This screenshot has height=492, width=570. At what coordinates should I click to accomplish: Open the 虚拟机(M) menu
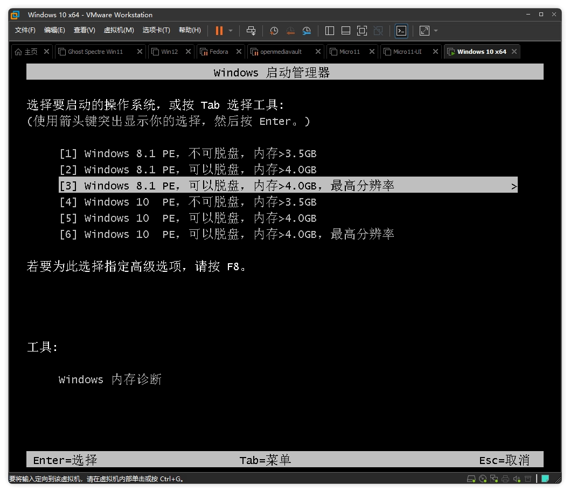pyautogui.click(x=119, y=30)
